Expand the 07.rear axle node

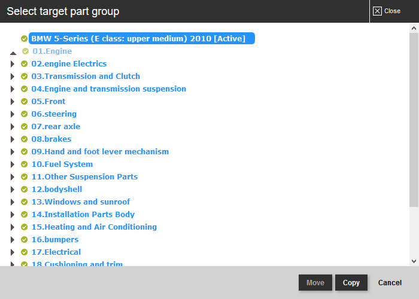[13, 127]
